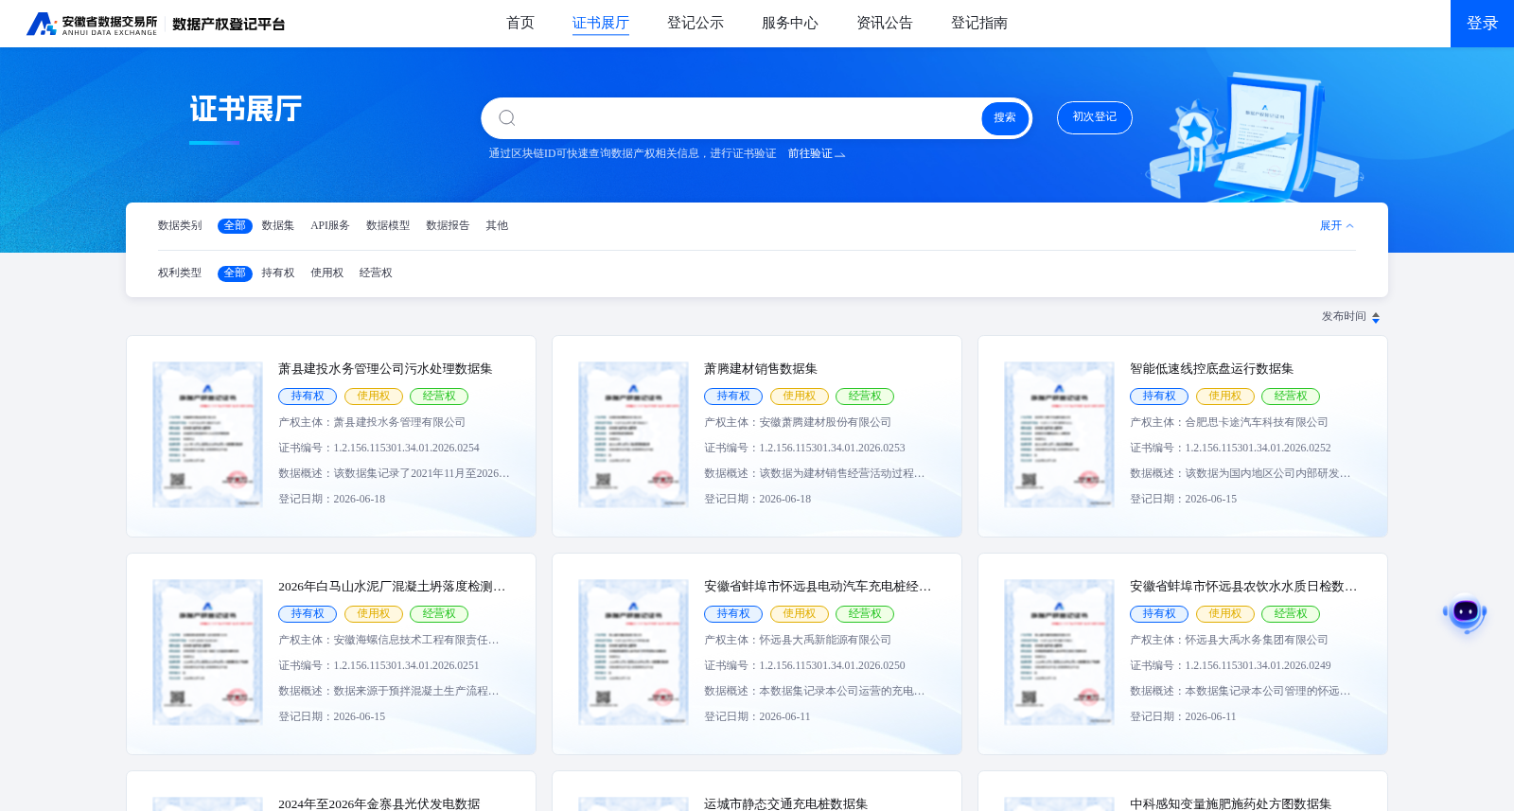Open certificate thumbnail for 怀远县农饮水水质 card
This screenshot has height=811, width=1514.
pos(1059,653)
